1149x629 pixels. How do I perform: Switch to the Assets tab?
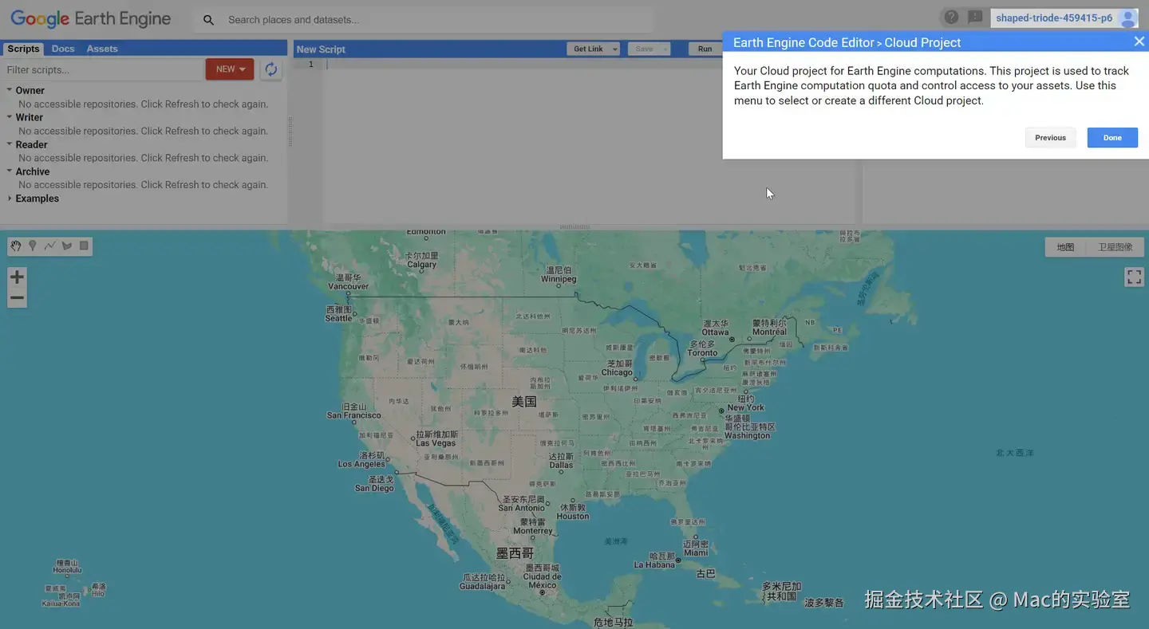[x=102, y=49]
